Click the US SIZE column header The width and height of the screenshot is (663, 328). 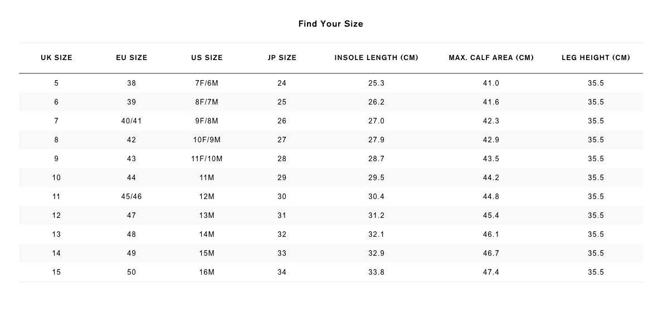[x=207, y=58]
